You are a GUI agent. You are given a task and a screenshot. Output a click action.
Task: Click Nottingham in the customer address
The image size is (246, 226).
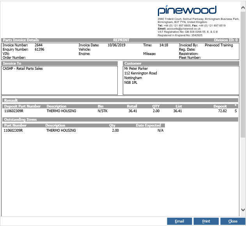click(133, 78)
